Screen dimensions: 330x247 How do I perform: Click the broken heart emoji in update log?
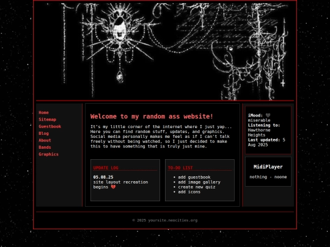[113, 187]
